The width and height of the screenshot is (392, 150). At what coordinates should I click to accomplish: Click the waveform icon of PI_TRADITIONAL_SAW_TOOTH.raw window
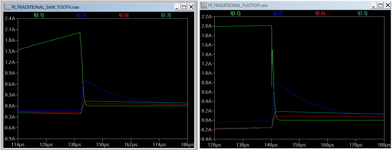7,7
